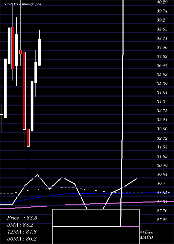Click the Price : 38.3 readout
This screenshot has width=174, height=244.
click(22, 218)
